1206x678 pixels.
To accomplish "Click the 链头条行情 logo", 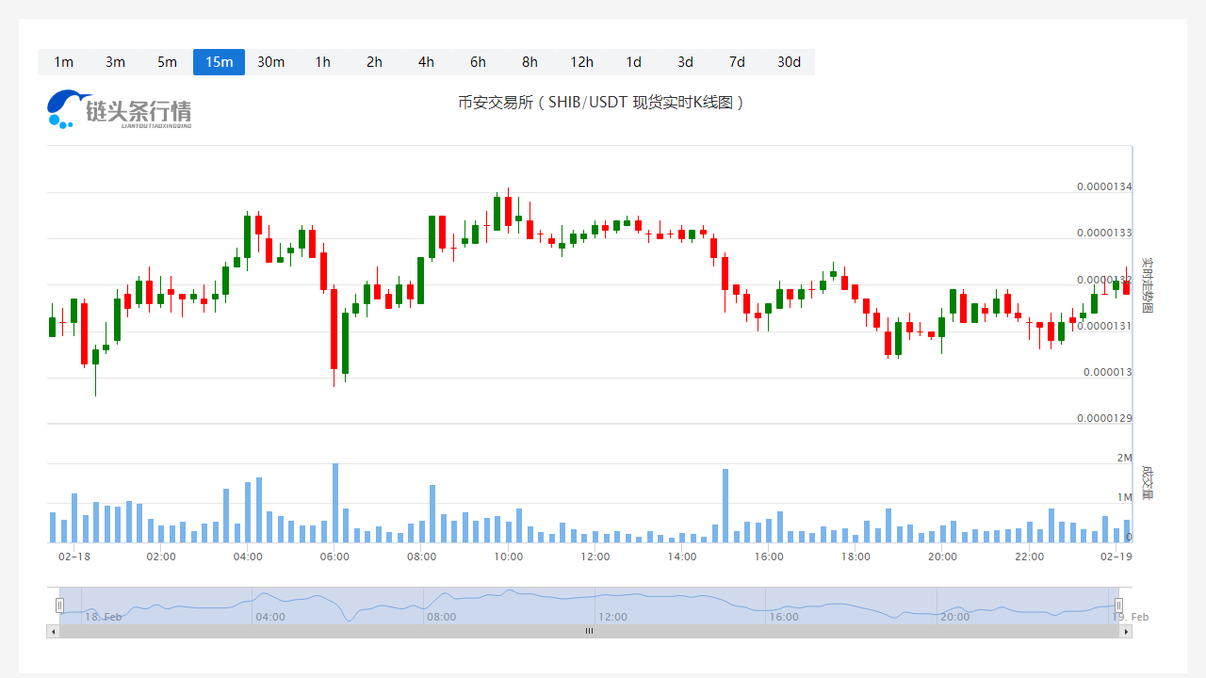I will pyautogui.click(x=119, y=109).
